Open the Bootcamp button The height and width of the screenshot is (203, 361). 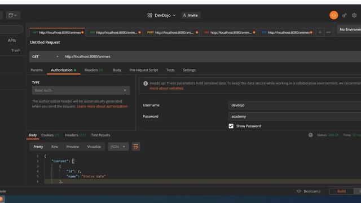[309, 191]
